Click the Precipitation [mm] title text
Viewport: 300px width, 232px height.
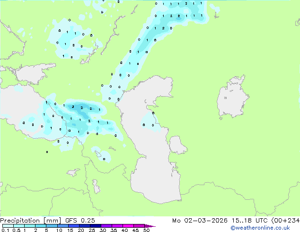30,221
